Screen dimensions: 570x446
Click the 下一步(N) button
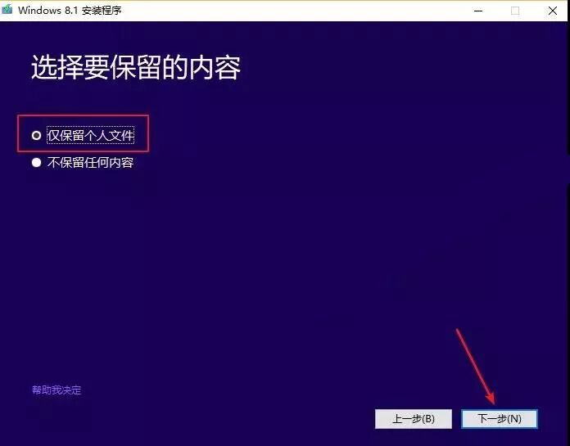click(x=499, y=419)
